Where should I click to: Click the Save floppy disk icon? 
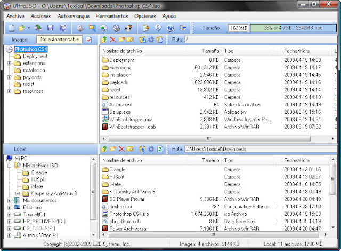51,28
